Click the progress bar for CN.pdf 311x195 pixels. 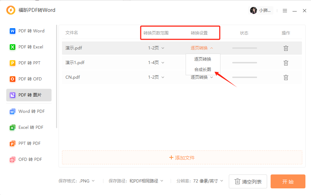coord(244,77)
